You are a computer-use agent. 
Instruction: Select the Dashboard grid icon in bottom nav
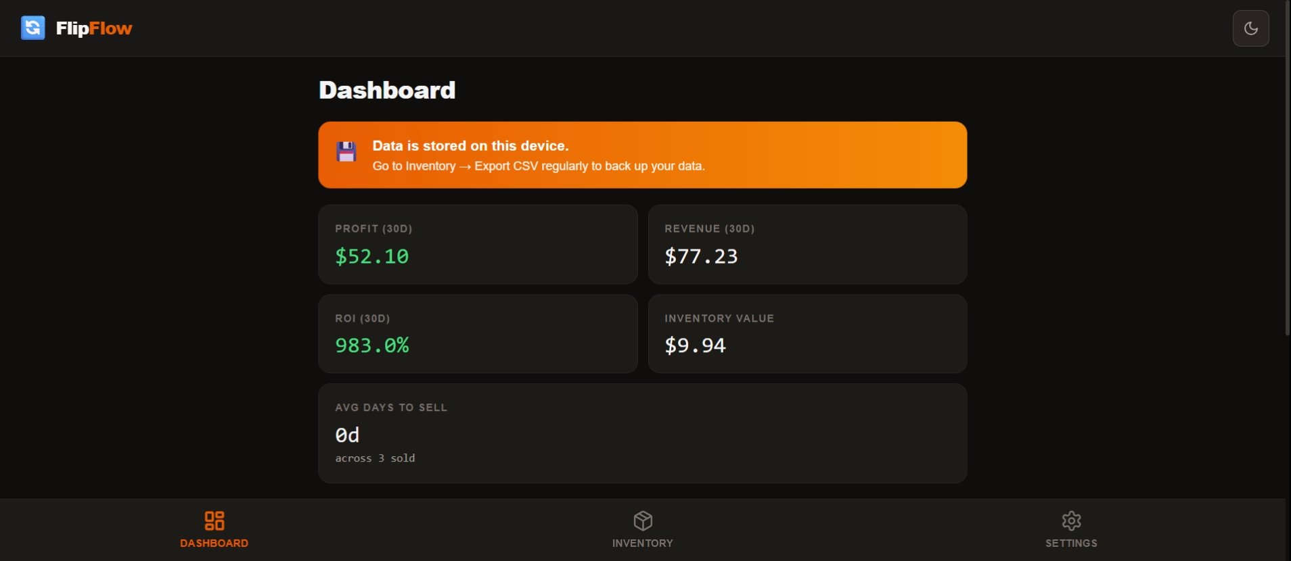214,520
